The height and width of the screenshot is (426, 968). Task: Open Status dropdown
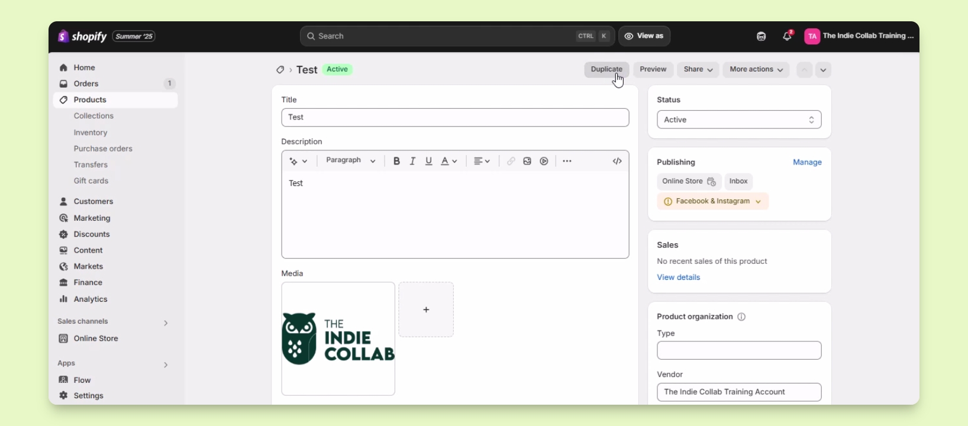click(739, 120)
